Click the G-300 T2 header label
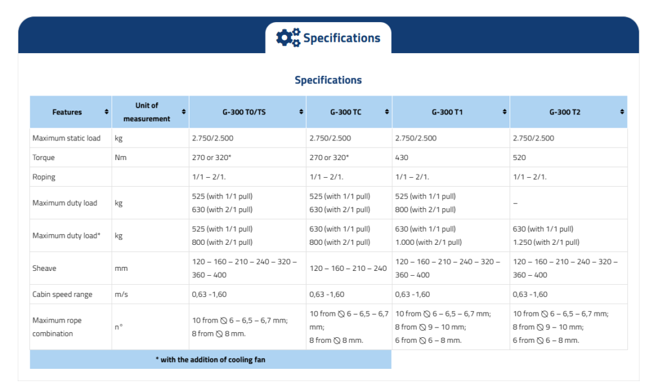The width and height of the screenshot is (649, 391). point(565,112)
